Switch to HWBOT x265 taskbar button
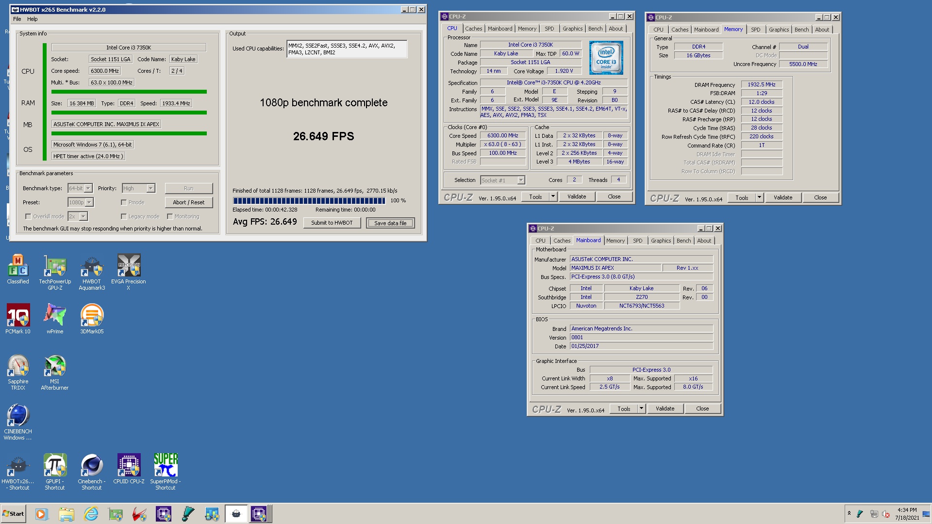The width and height of the screenshot is (932, 524). (x=236, y=514)
